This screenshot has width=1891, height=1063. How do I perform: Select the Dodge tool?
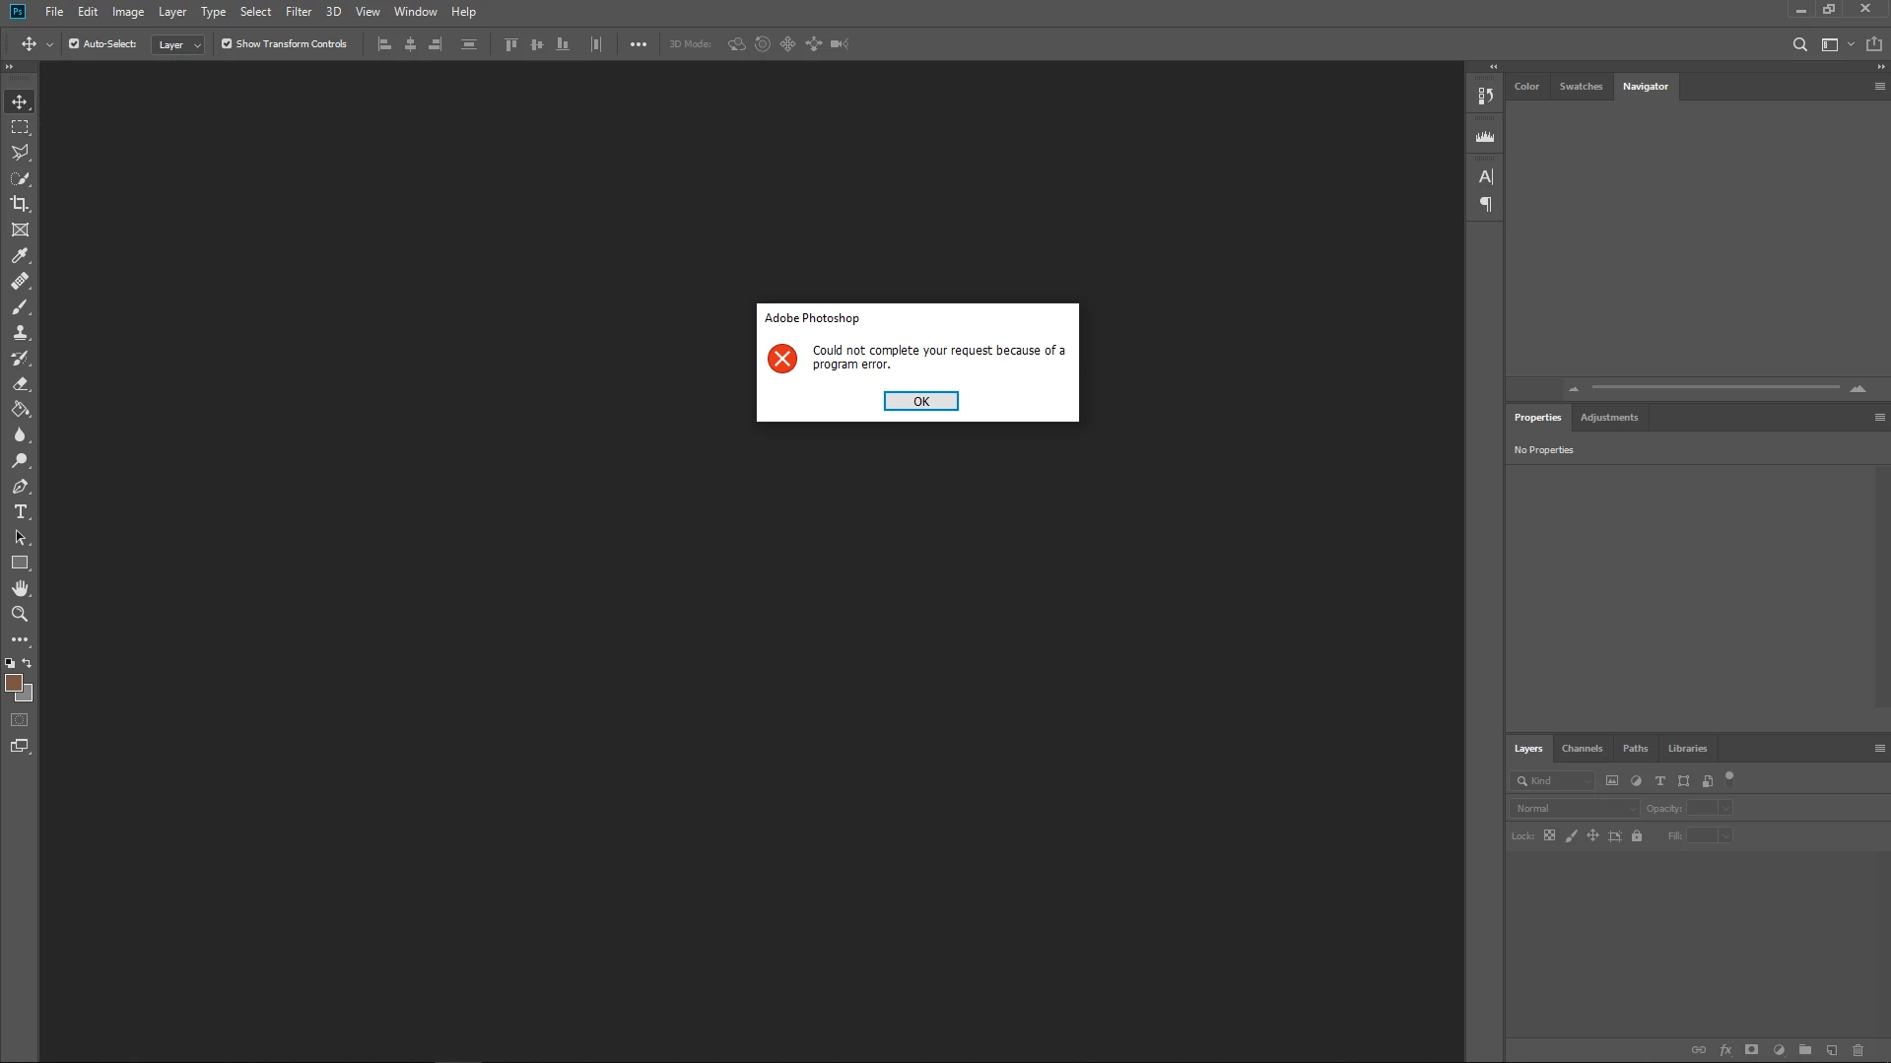point(20,460)
